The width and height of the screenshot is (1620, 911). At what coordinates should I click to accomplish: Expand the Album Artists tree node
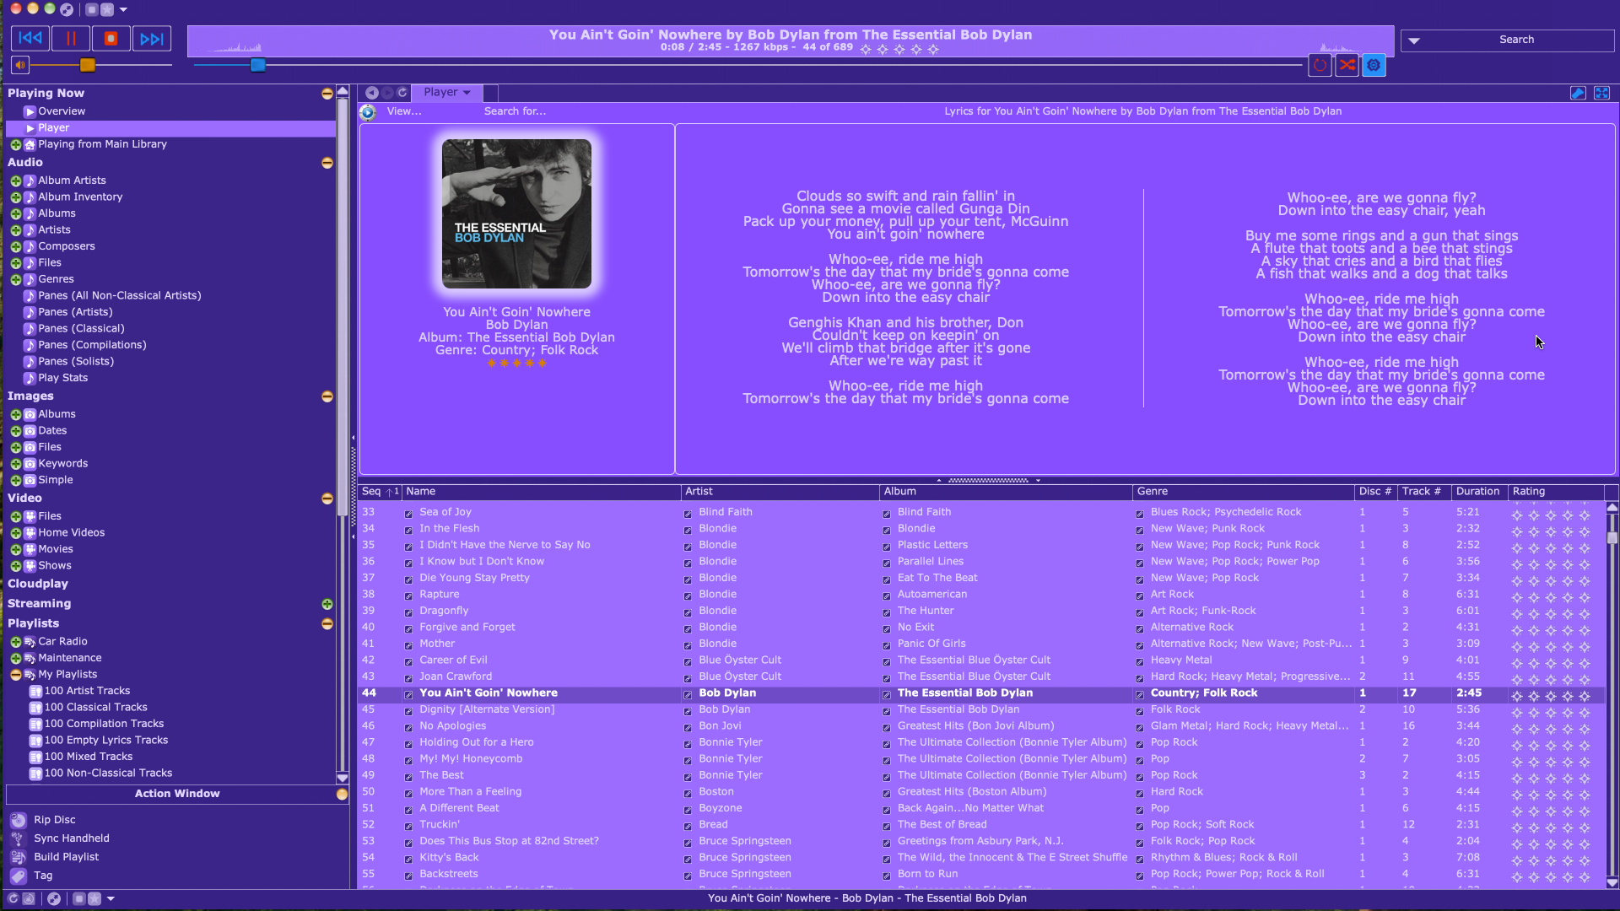[15, 181]
